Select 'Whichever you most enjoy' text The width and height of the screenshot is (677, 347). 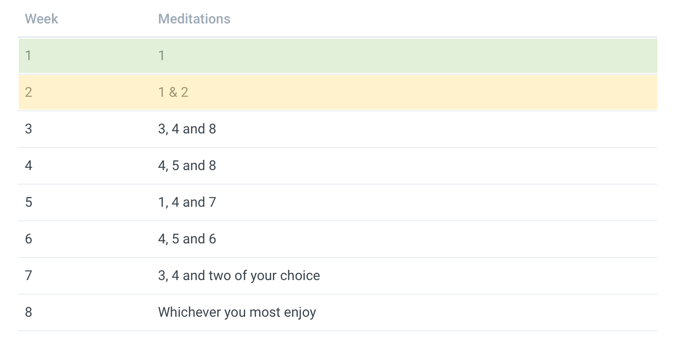click(x=237, y=312)
